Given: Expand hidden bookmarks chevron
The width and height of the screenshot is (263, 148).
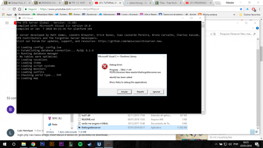Looking at the screenshot, I should tap(234, 15).
